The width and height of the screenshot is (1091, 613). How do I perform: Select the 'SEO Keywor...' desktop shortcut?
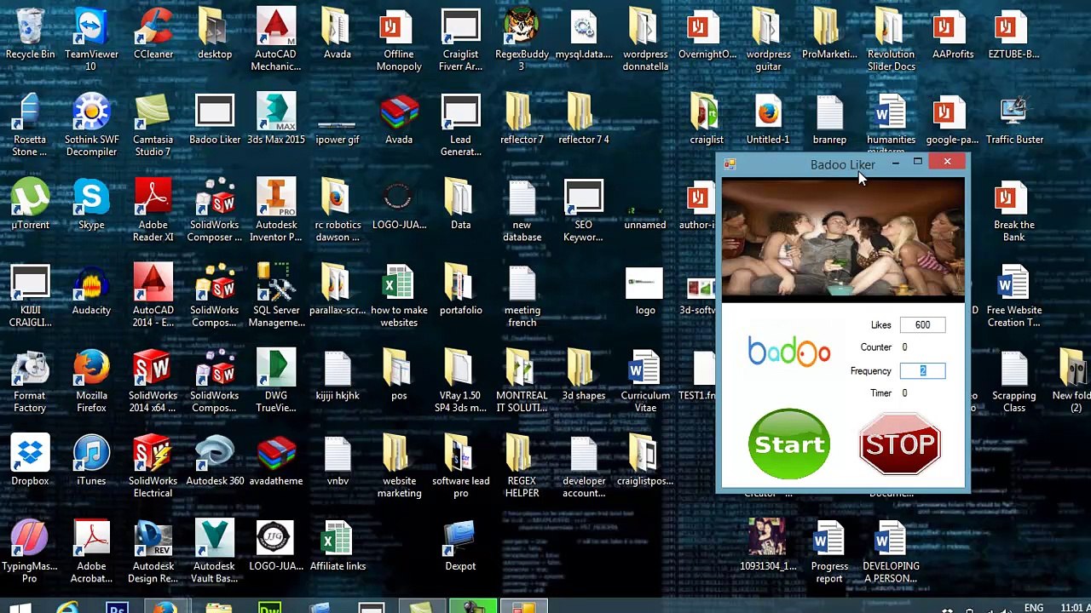583,209
